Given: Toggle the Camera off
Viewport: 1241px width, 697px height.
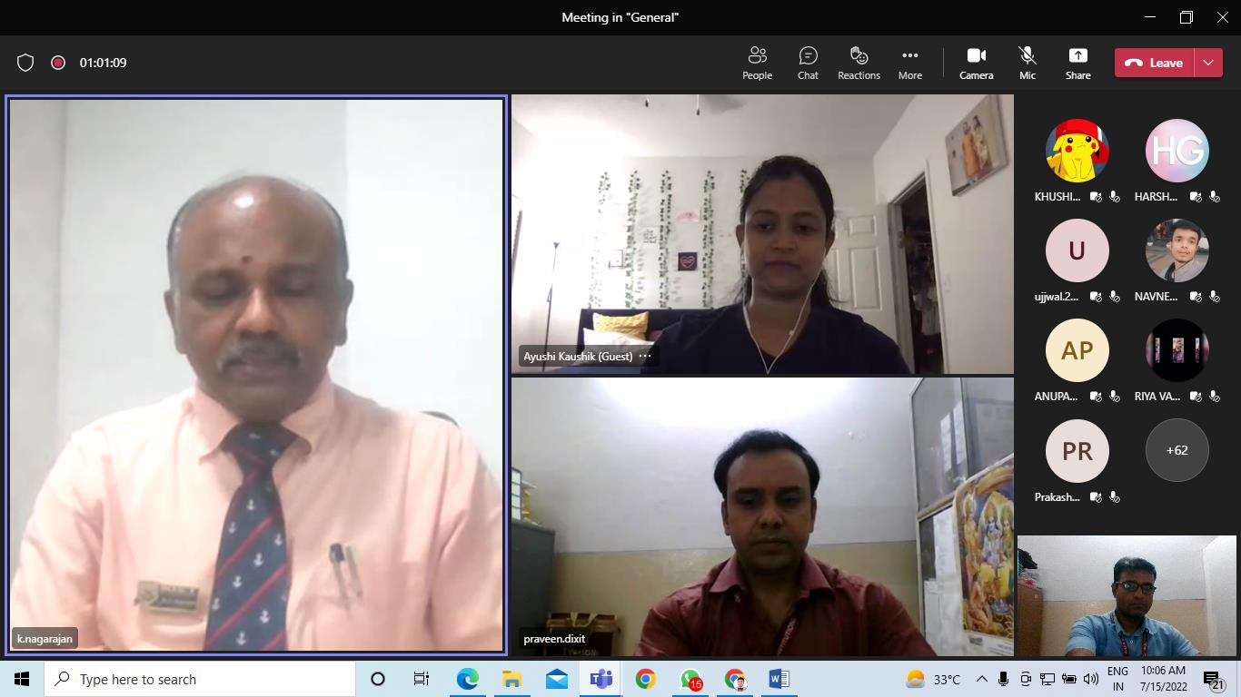Looking at the screenshot, I should pos(976,63).
